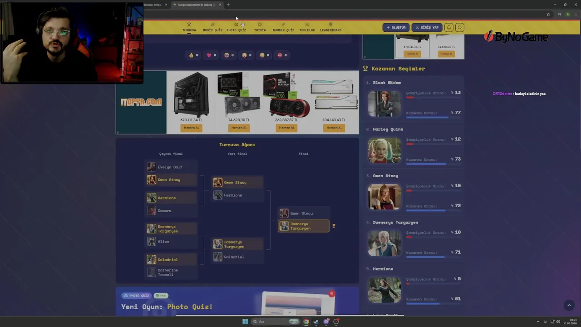The width and height of the screenshot is (581, 327).
Task: Click the scroll-to-top arrow button
Action: click(569, 305)
